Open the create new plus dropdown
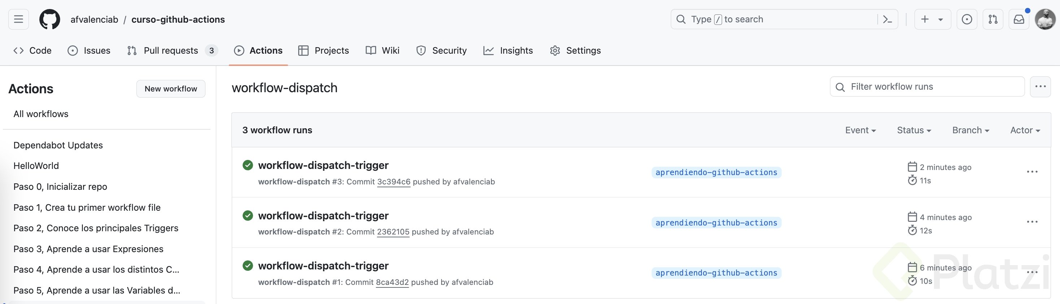This screenshot has width=1060, height=304. pyautogui.click(x=932, y=19)
